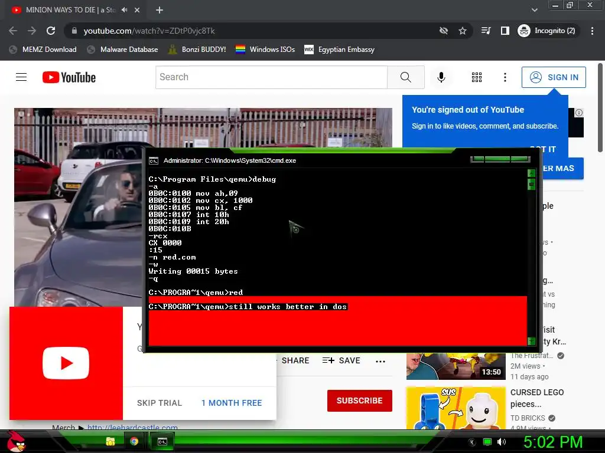The width and height of the screenshot is (605, 453).
Task: Close the MINION WAYS TO DIE tab
Action: tap(137, 10)
